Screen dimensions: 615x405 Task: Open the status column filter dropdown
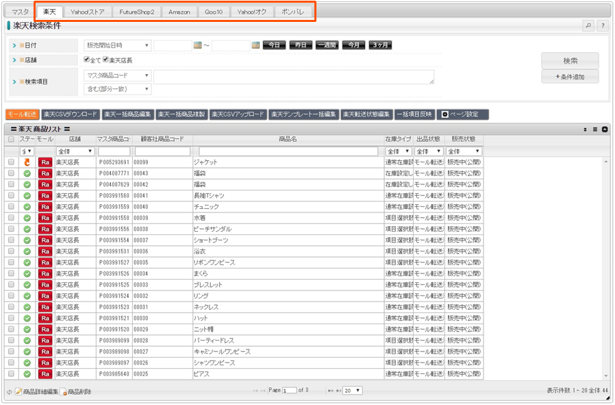[27, 151]
